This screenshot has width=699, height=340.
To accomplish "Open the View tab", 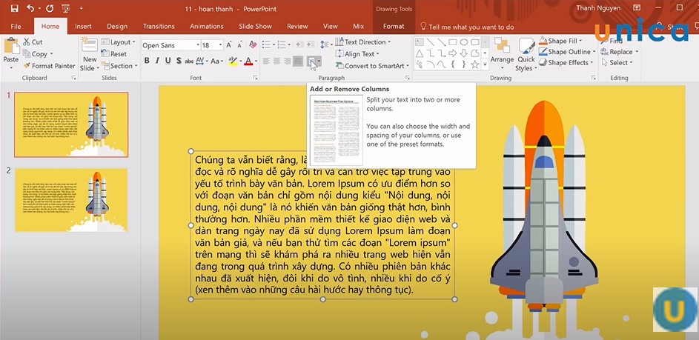I will click(331, 26).
